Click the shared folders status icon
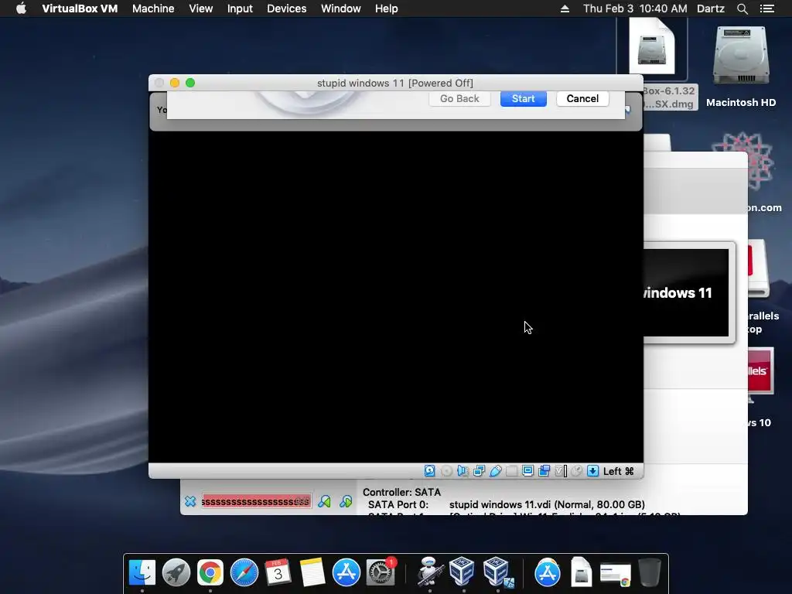The width and height of the screenshot is (792, 594). [511, 471]
